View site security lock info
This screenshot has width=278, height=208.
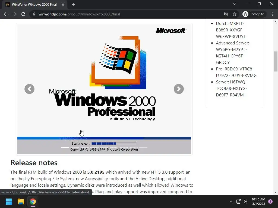click(34, 14)
